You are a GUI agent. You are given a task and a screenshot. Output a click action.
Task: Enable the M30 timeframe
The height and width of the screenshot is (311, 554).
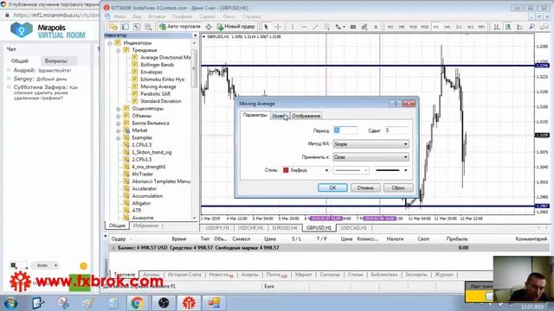[425, 27]
